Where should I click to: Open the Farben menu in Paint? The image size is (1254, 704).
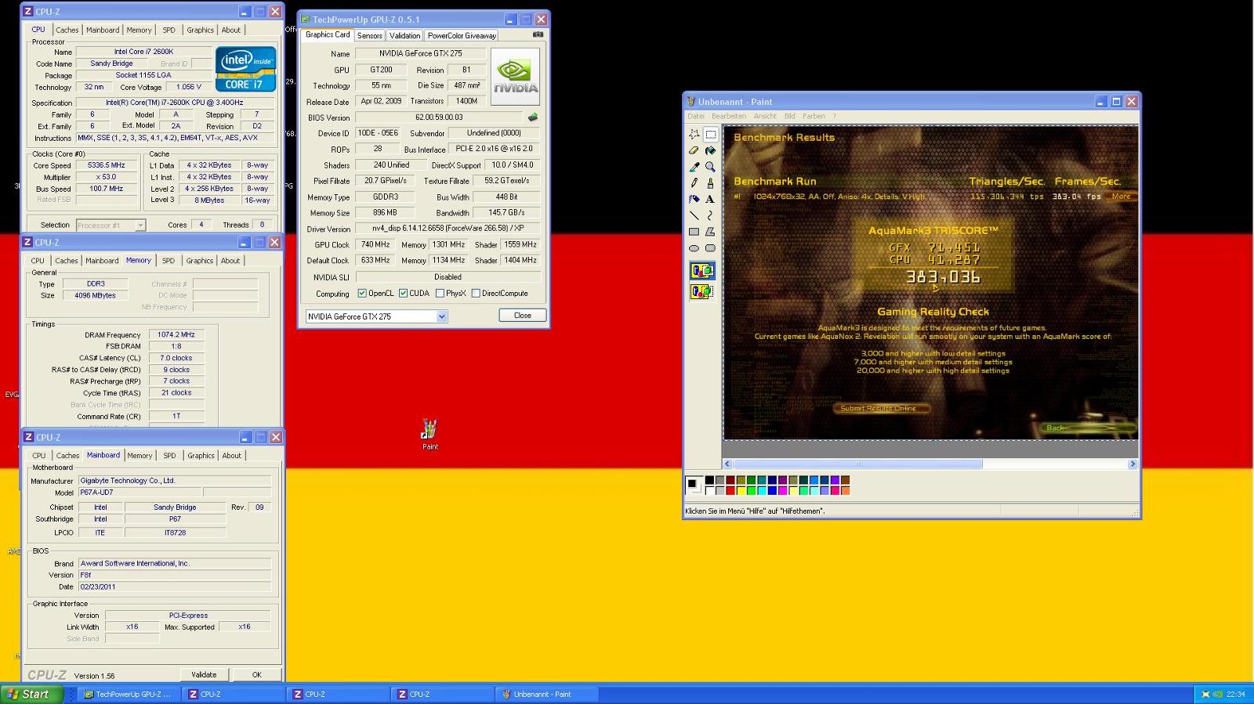coord(814,116)
